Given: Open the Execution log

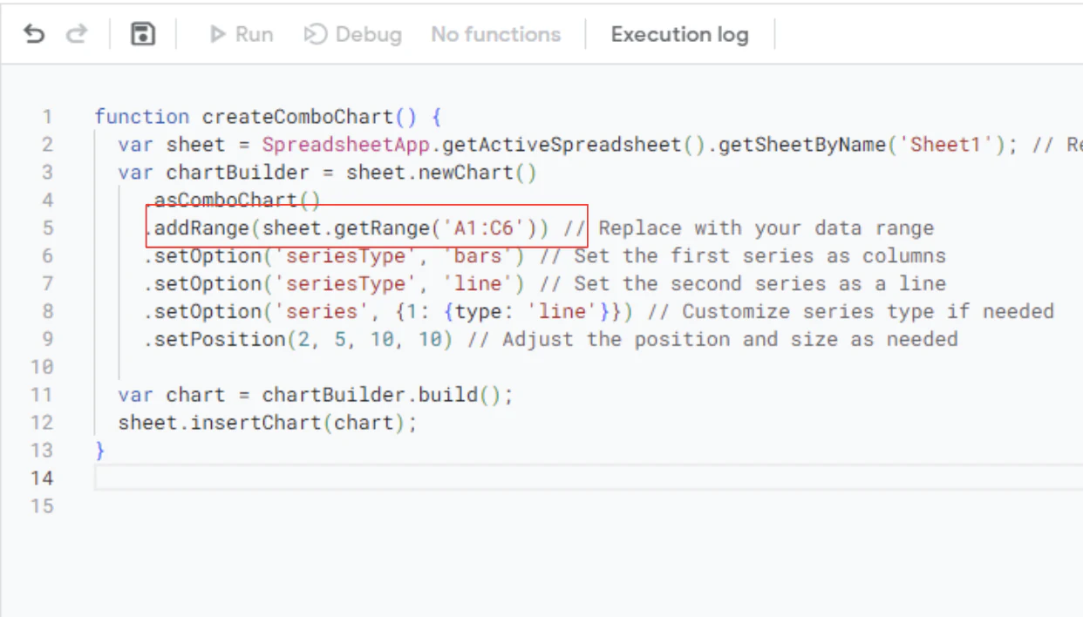Looking at the screenshot, I should 679,35.
